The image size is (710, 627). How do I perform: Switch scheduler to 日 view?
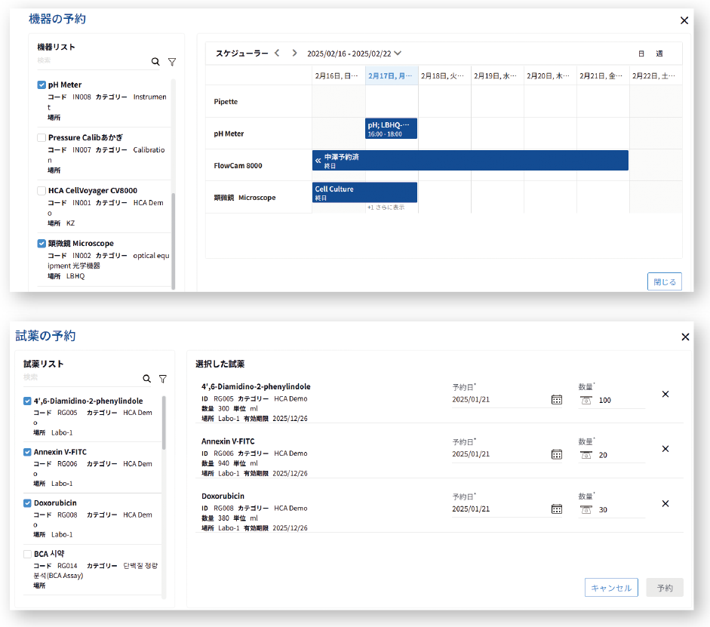641,54
